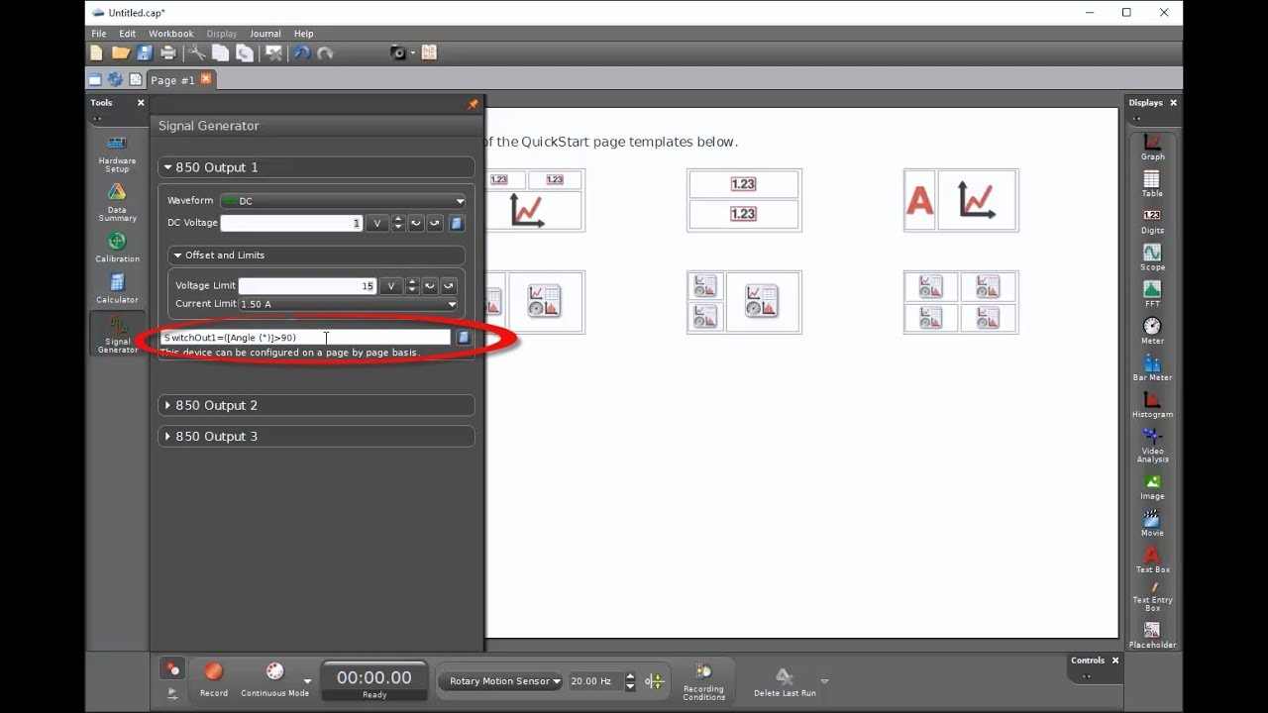The image size is (1268, 713).
Task: Save the experiment with floppy disk icon
Action: tap(145, 52)
